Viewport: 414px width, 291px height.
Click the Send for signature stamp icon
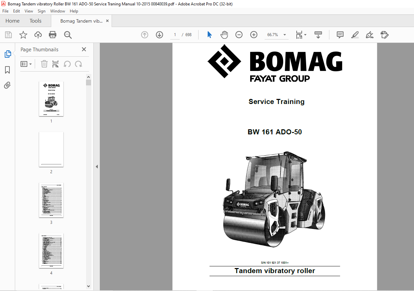coord(384,35)
